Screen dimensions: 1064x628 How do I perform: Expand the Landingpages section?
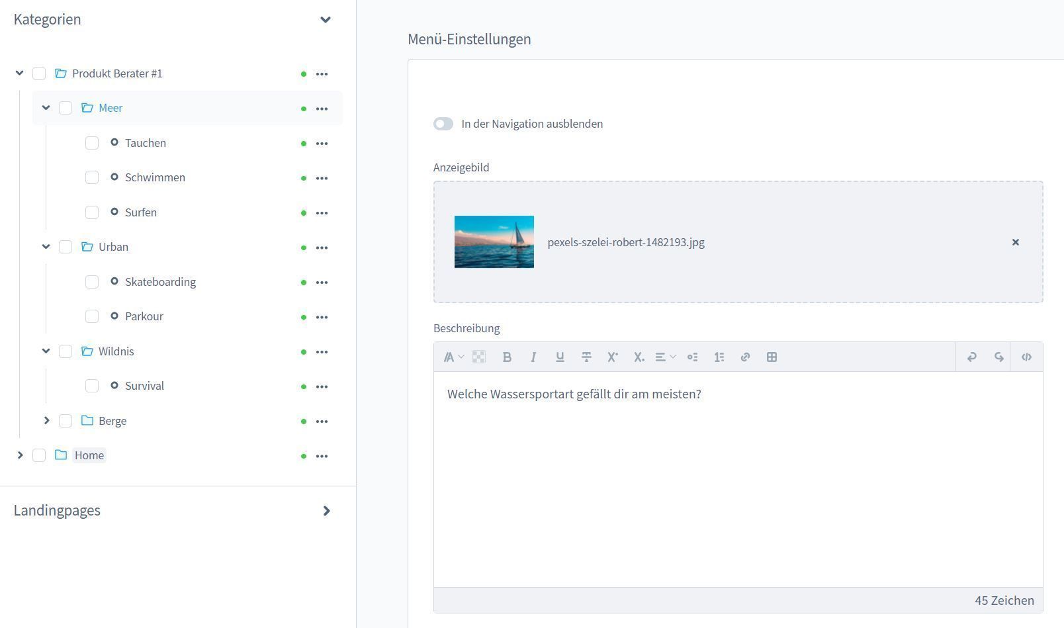326,511
